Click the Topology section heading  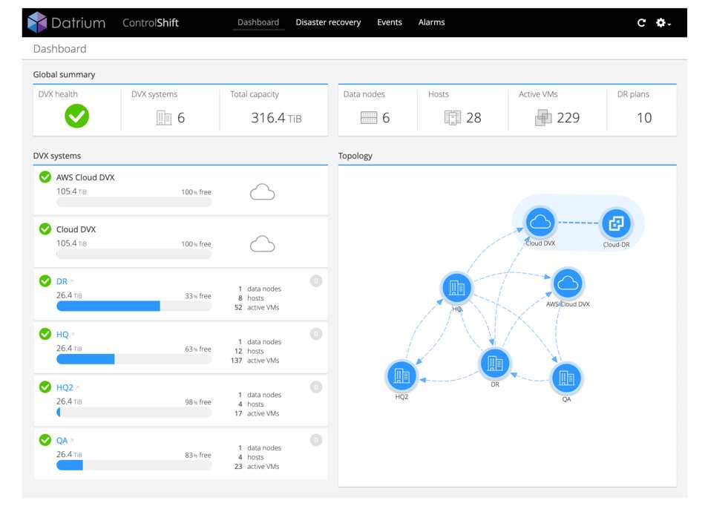click(355, 156)
